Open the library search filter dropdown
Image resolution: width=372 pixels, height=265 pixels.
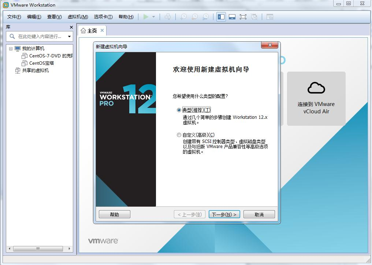click(69, 37)
